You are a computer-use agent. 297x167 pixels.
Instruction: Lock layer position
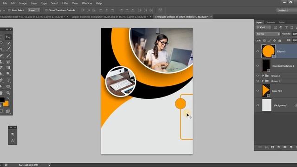(274, 40)
